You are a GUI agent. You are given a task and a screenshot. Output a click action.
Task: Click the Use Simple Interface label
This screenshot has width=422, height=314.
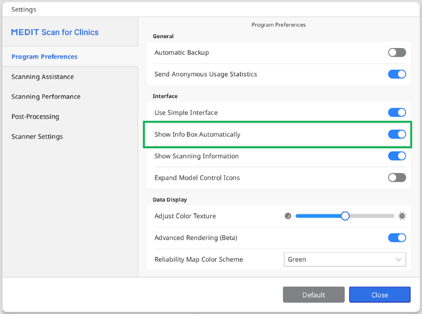point(186,113)
